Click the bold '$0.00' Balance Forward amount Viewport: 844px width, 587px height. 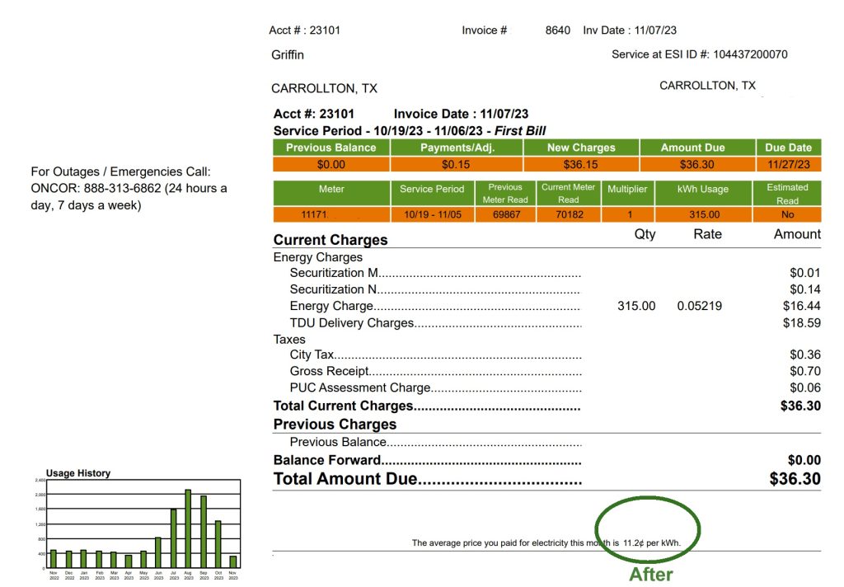point(804,460)
